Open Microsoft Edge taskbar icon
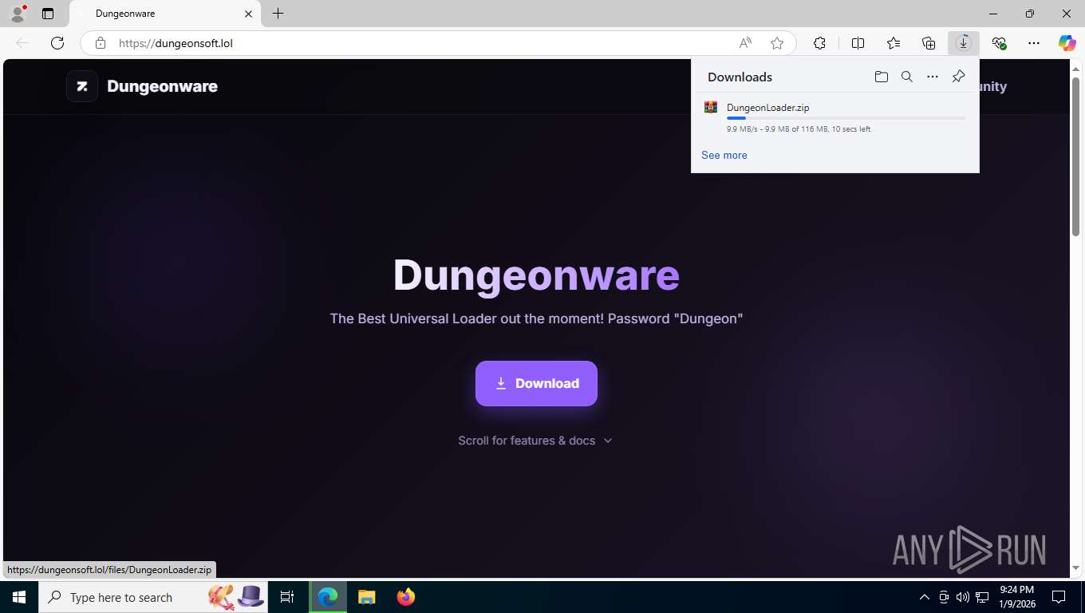 [328, 597]
